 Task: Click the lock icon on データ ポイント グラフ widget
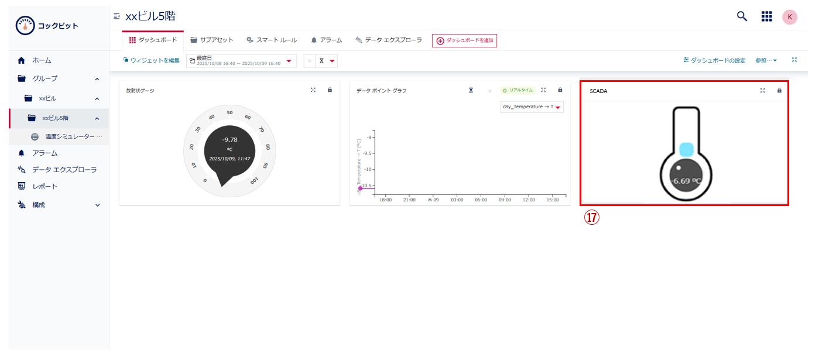pyautogui.click(x=560, y=90)
